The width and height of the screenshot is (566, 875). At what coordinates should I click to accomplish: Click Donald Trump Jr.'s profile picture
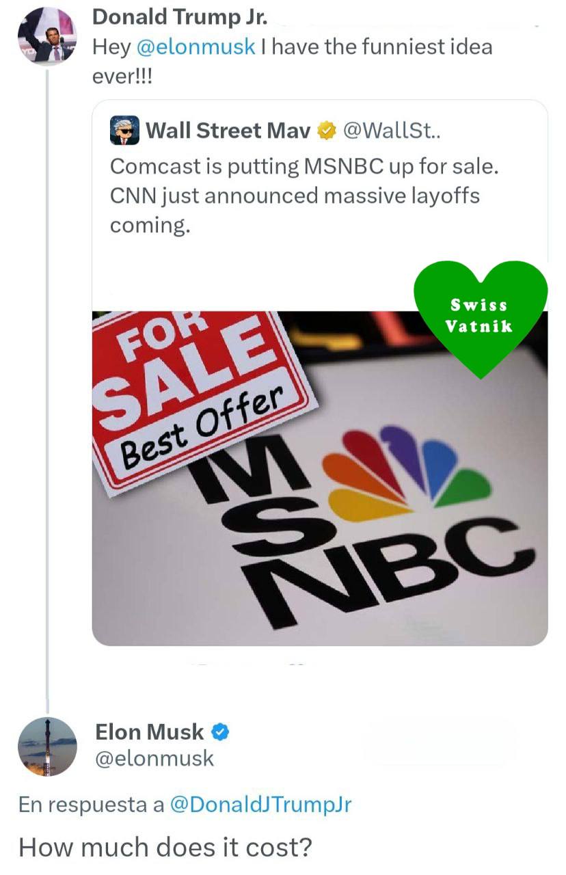pos(47,36)
